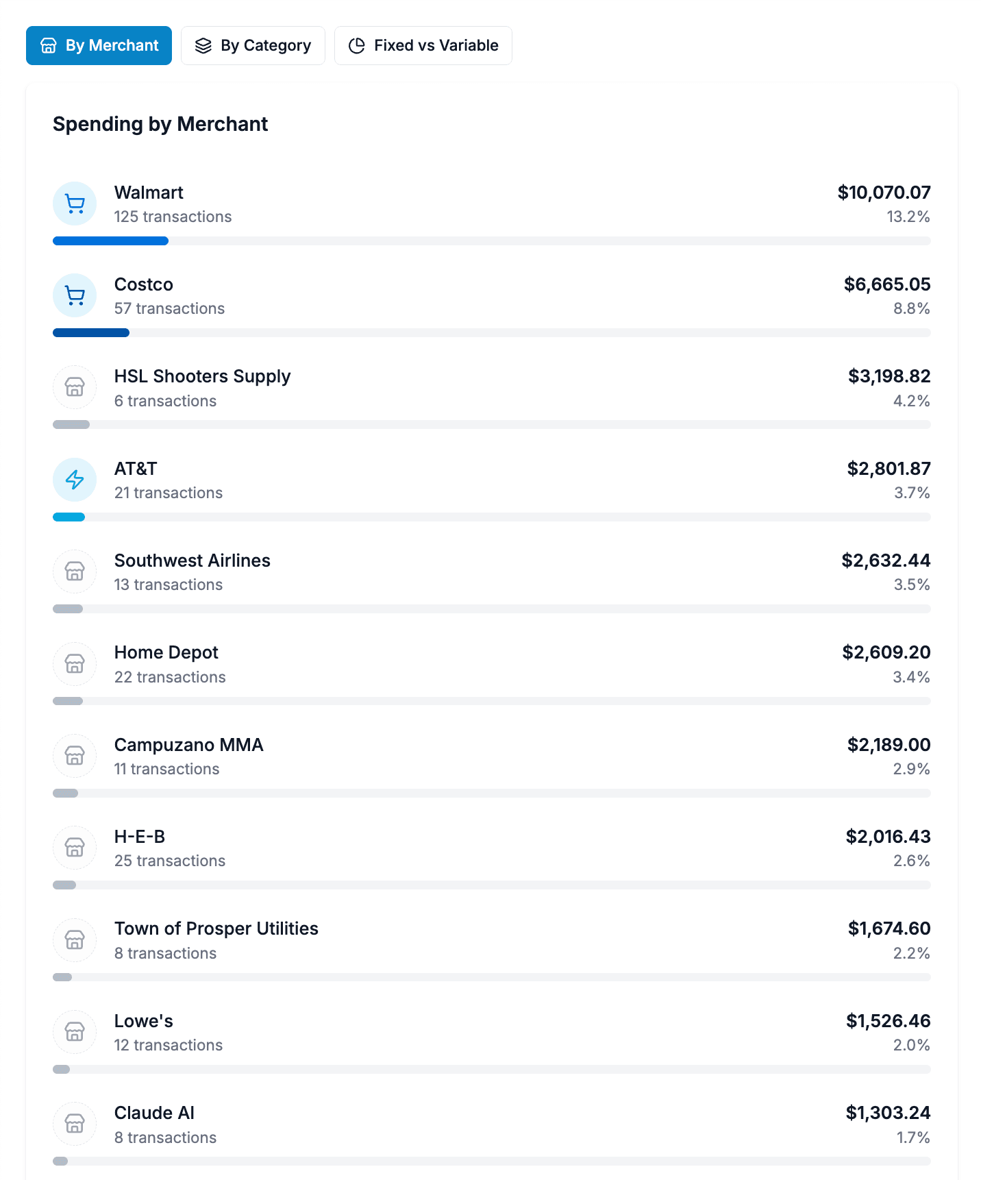981x1180 pixels.
Task: Switch to the By Category view
Action: coord(252,45)
